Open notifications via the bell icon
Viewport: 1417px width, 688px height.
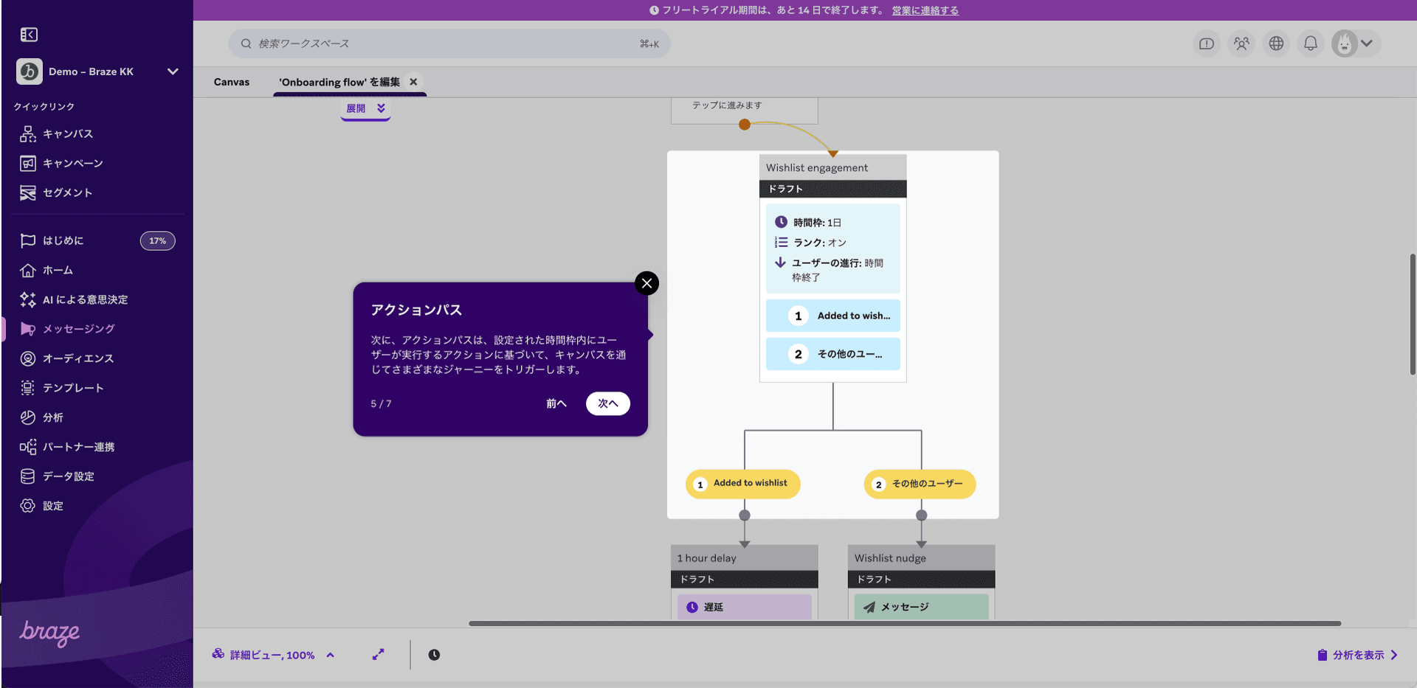coord(1310,44)
